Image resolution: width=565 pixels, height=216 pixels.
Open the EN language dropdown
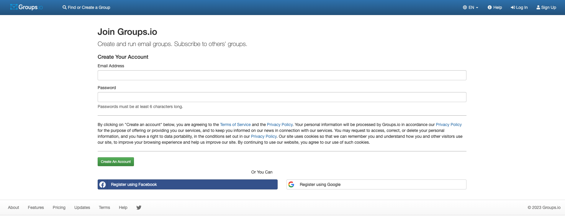(471, 7)
